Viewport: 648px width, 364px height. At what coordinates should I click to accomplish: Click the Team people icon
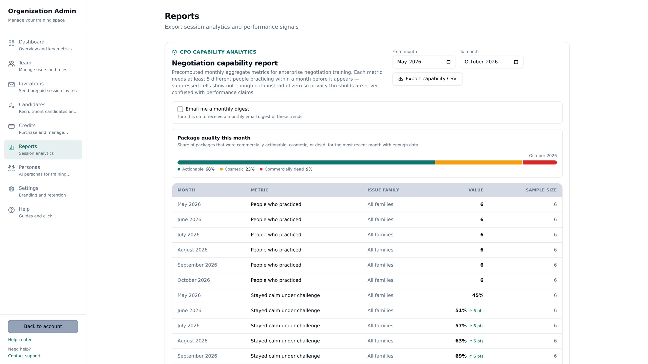coord(11,64)
